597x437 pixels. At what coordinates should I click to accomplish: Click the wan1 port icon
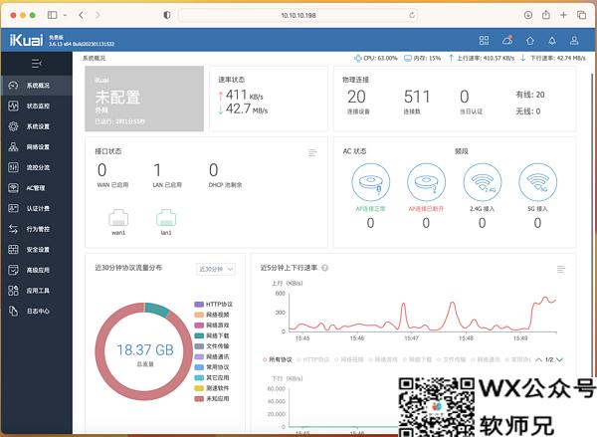pos(118,218)
